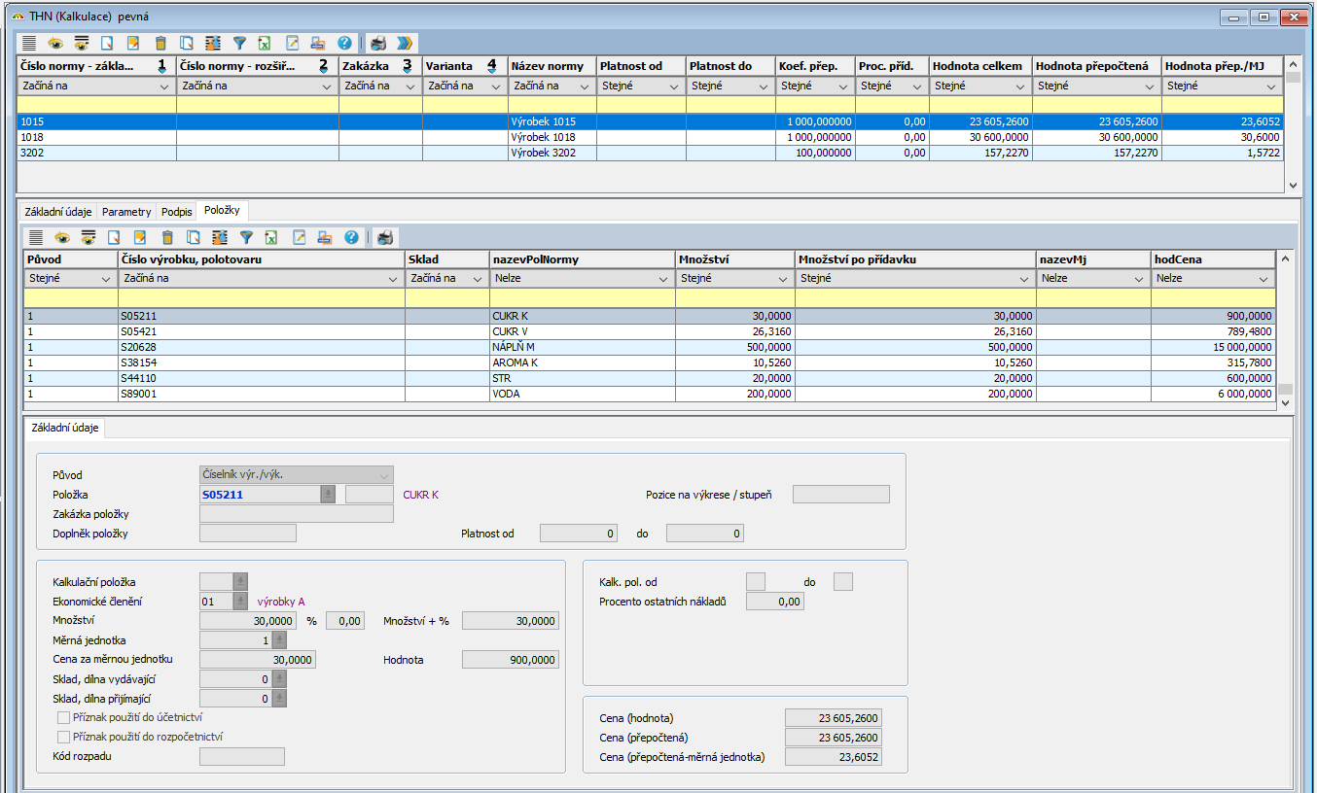The height and width of the screenshot is (793, 1317).
Task: Click the delete trash icon in top toolbar
Action: pyautogui.click(x=160, y=43)
